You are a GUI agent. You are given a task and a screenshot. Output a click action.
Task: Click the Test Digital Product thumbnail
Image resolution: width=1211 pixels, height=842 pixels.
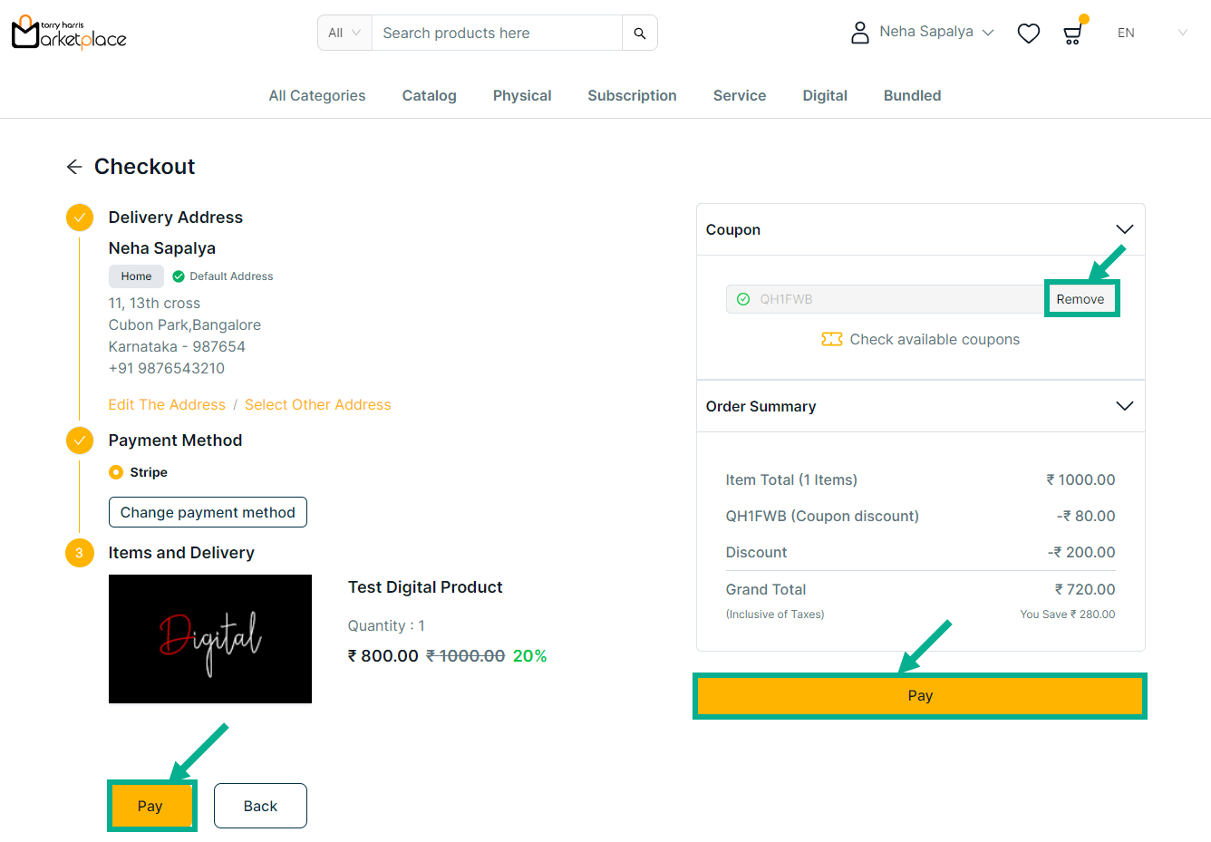point(210,638)
